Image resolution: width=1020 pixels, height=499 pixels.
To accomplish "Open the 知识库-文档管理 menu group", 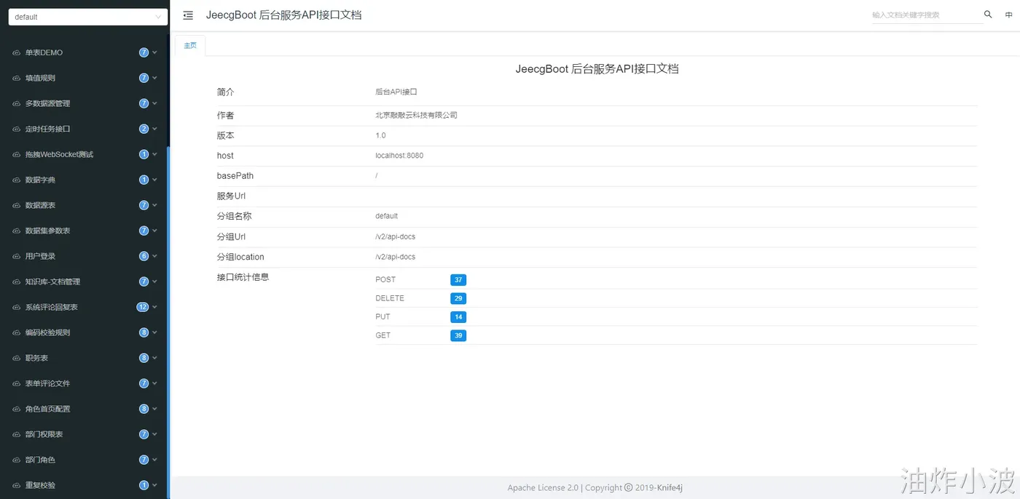I will click(x=85, y=282).
